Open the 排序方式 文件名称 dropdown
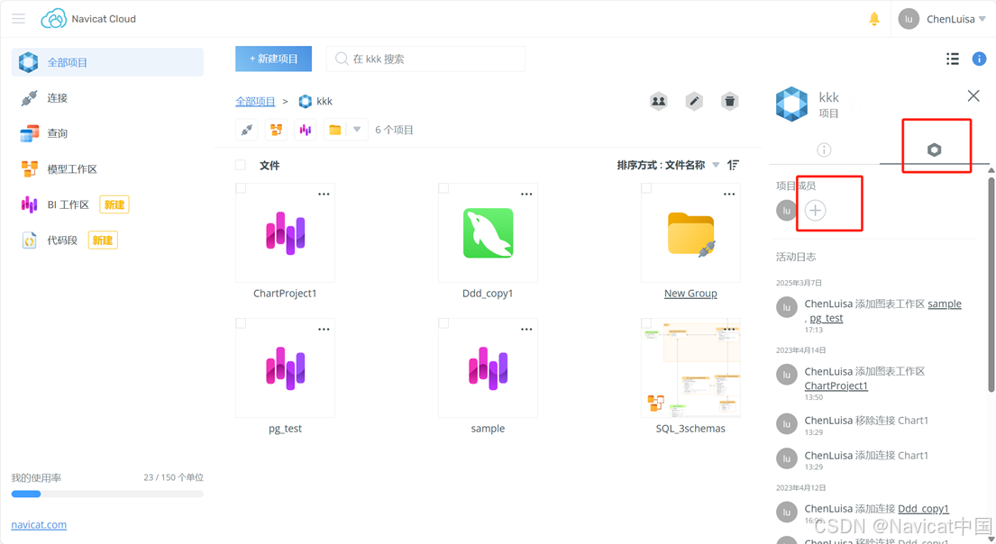This screenshot has width=996, height=544. click(668, 165)
